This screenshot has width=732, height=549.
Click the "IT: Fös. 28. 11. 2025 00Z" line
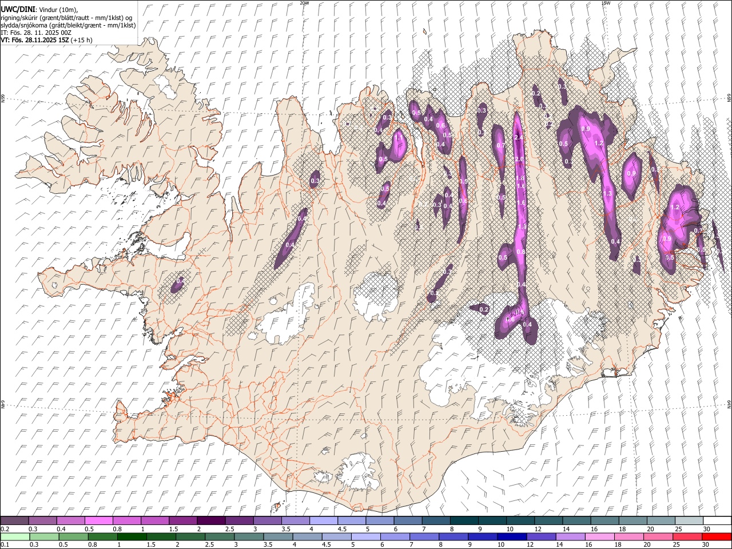tap(36, 33)
